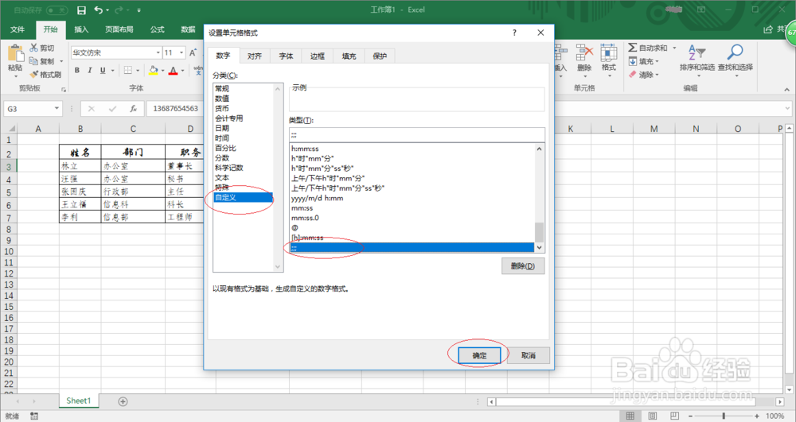Screen dimensions: 796x422
Task: Click the Sort and Filter icon
Action: (697, 52)
